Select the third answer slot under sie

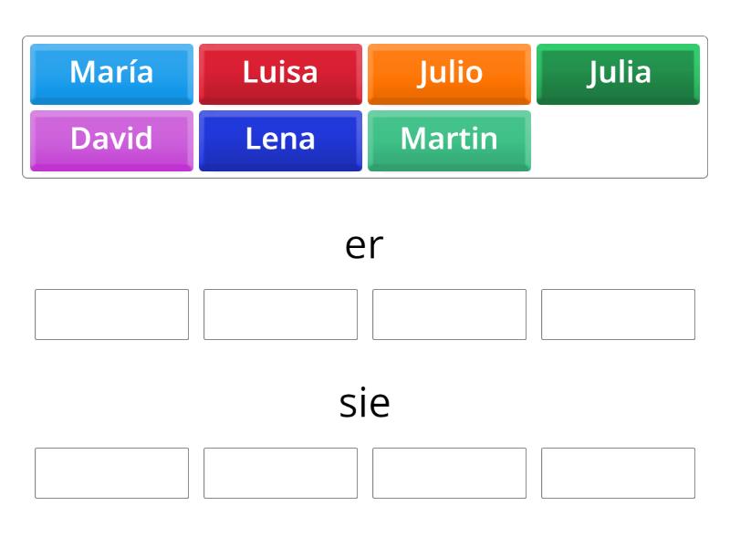tap(449, 473)
